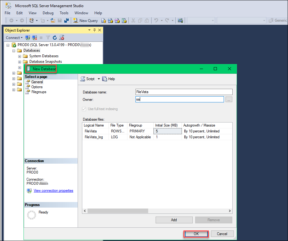Click the MDX query toolbar icon
Screen dimensions: 288x241
point(110,20)
